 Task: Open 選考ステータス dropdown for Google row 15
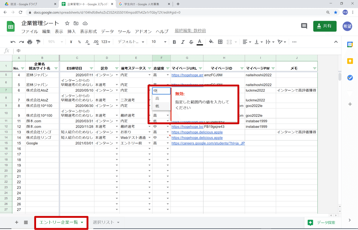pos(150,143)
